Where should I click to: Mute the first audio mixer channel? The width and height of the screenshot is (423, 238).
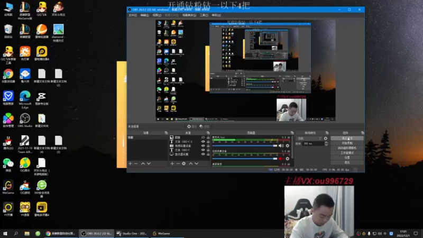[281, 145]
